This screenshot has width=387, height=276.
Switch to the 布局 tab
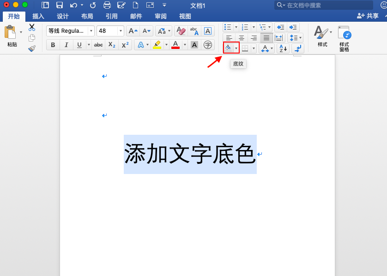pos(87,16)
